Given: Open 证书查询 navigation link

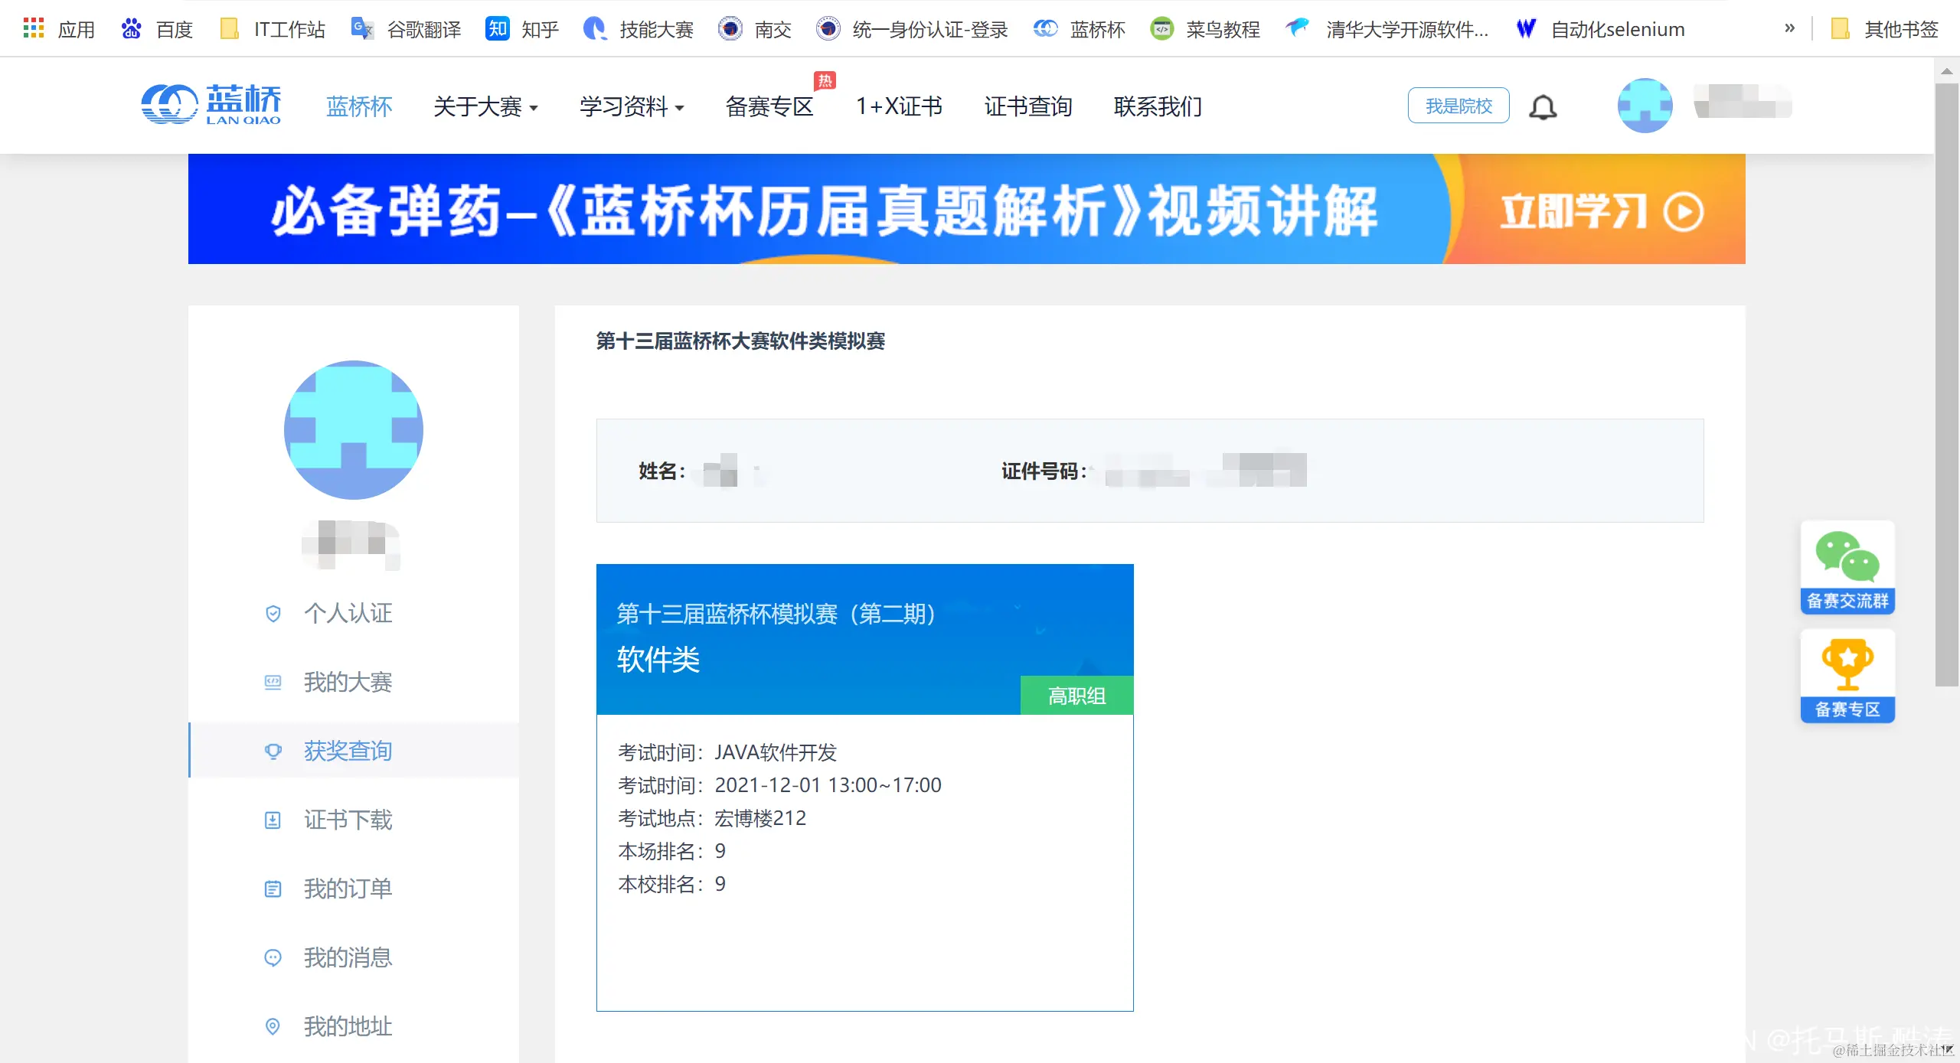Looking at the screenshot, I should pyautogui.click(x=1027, y=106).
